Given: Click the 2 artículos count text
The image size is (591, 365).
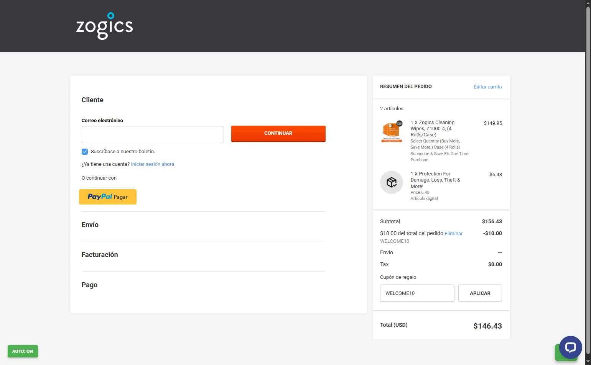Looking at the screenshot, I should (392, 109).
